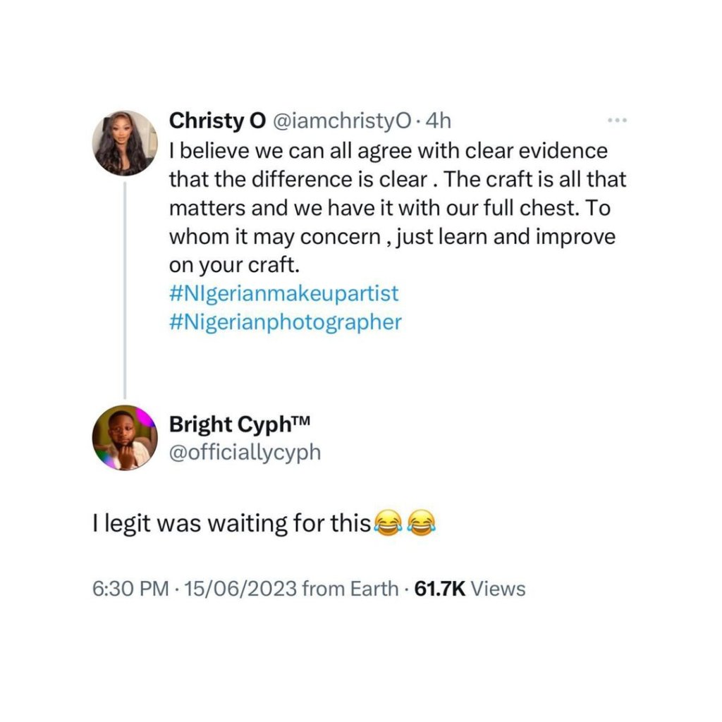Open the three-dot more options menu
This screenshot has height=722, width=722.
point(617,121)
